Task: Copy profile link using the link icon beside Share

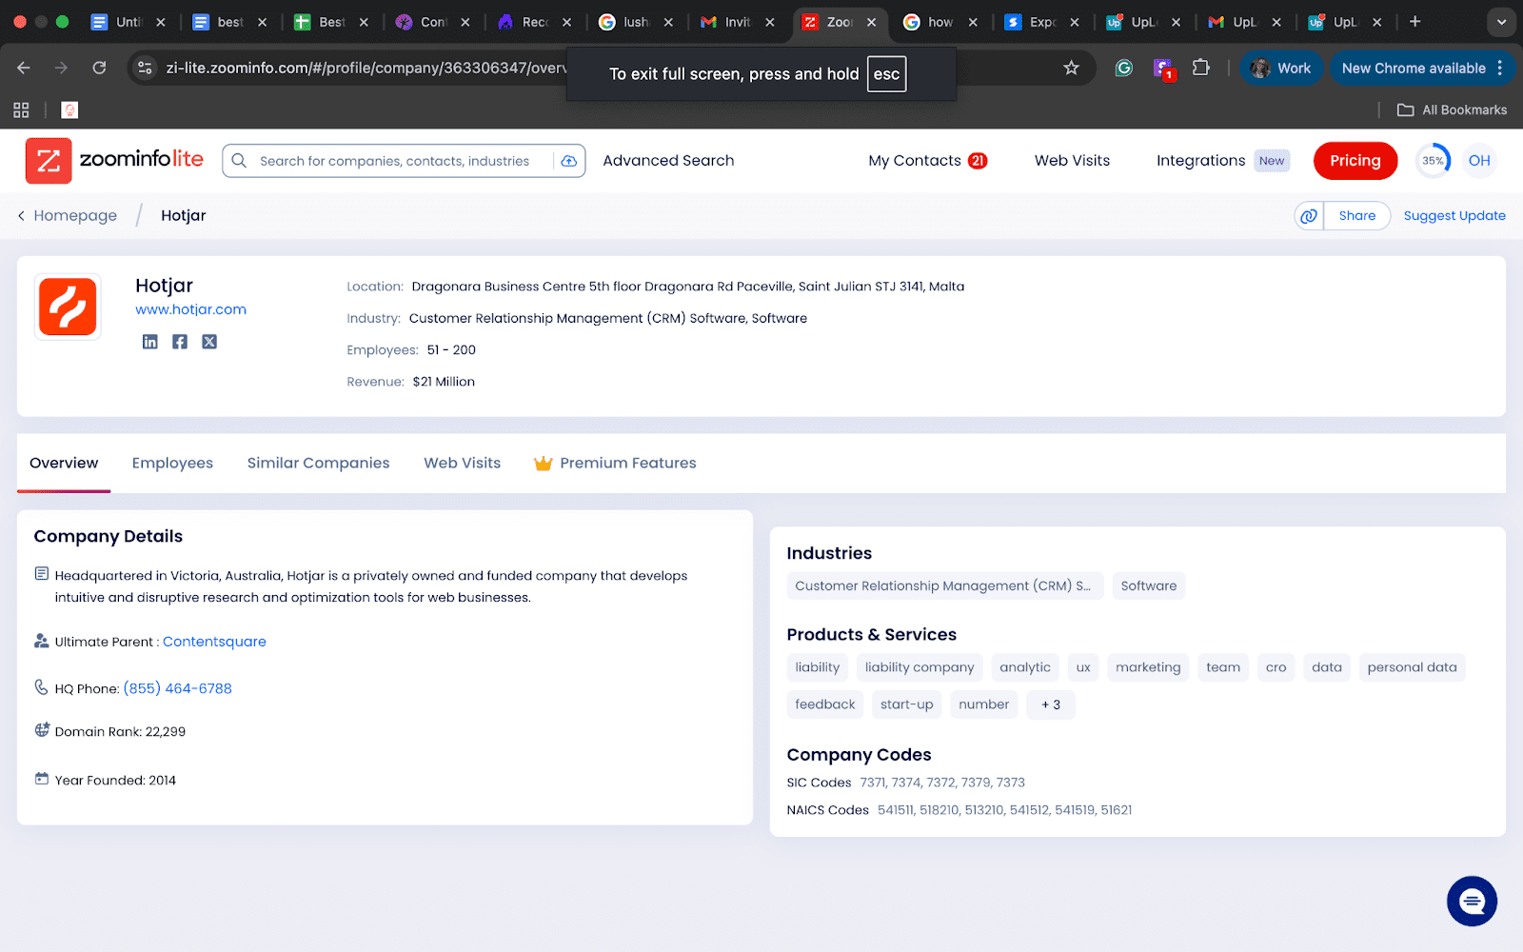Action: click(x=1308, y=216)
